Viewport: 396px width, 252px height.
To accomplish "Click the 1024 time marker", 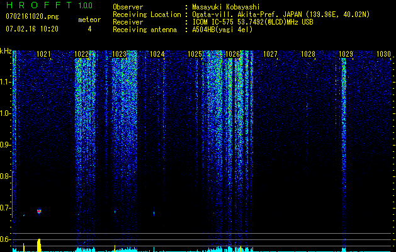I will pyautogui.click(x=157, y=54).
